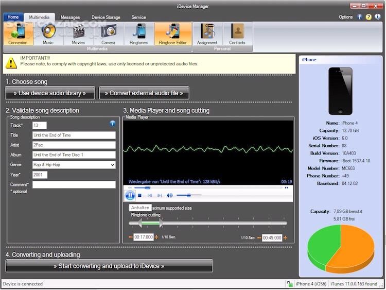Select the Ringtone Editor icon
Screen dimensions: 386x290
[173, 34]
